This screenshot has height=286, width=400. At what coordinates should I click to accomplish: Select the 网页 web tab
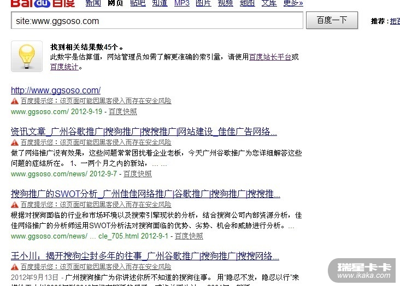pos(115,3)
